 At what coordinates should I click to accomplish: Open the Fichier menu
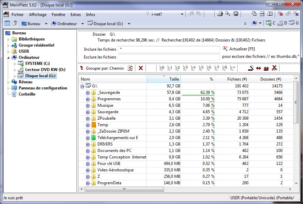pyautogui.click(x=17, y=15)
